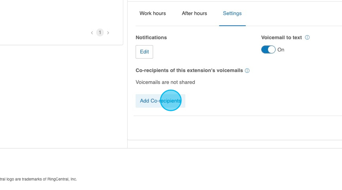Click the divider line below Add Co-recipients

pyautogui.click(x=239, y=116)
